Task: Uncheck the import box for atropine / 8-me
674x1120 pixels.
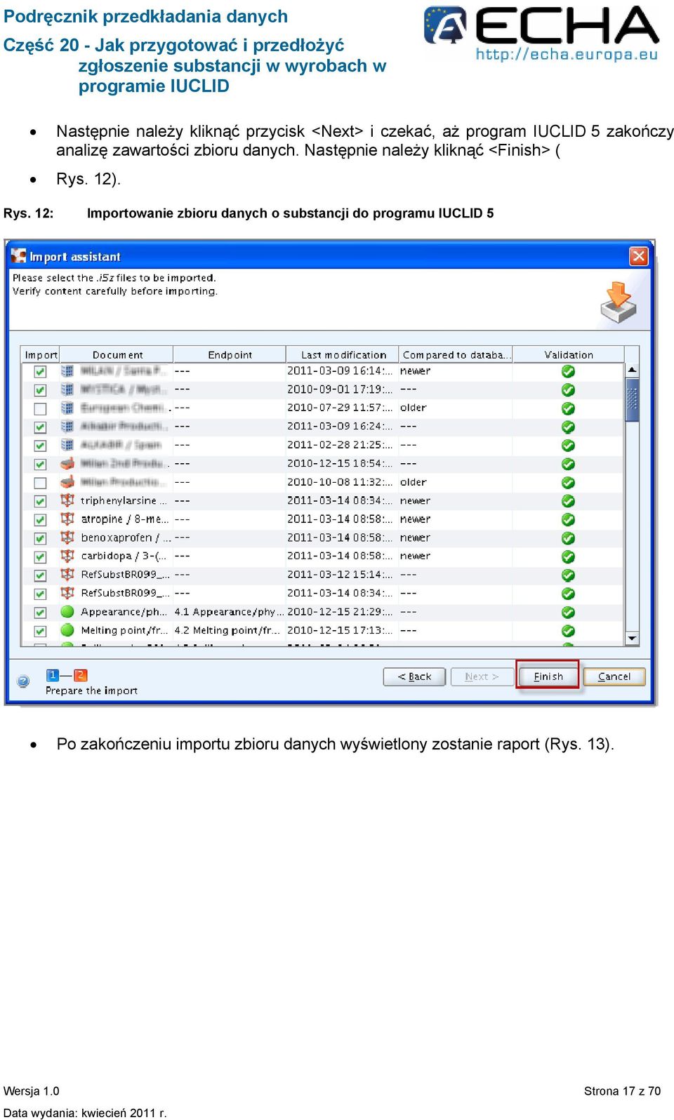Action: point(40,520)
